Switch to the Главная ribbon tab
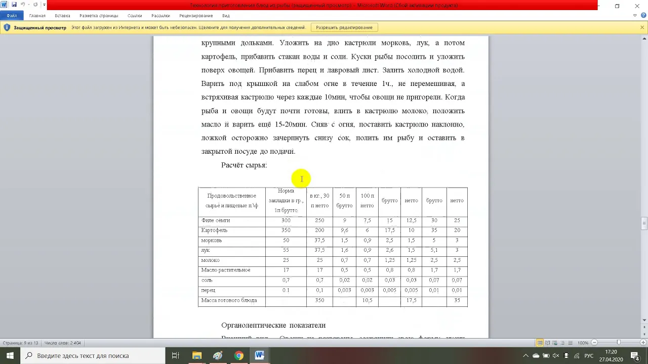The image size is (648, 364). (x=37, y=16)
